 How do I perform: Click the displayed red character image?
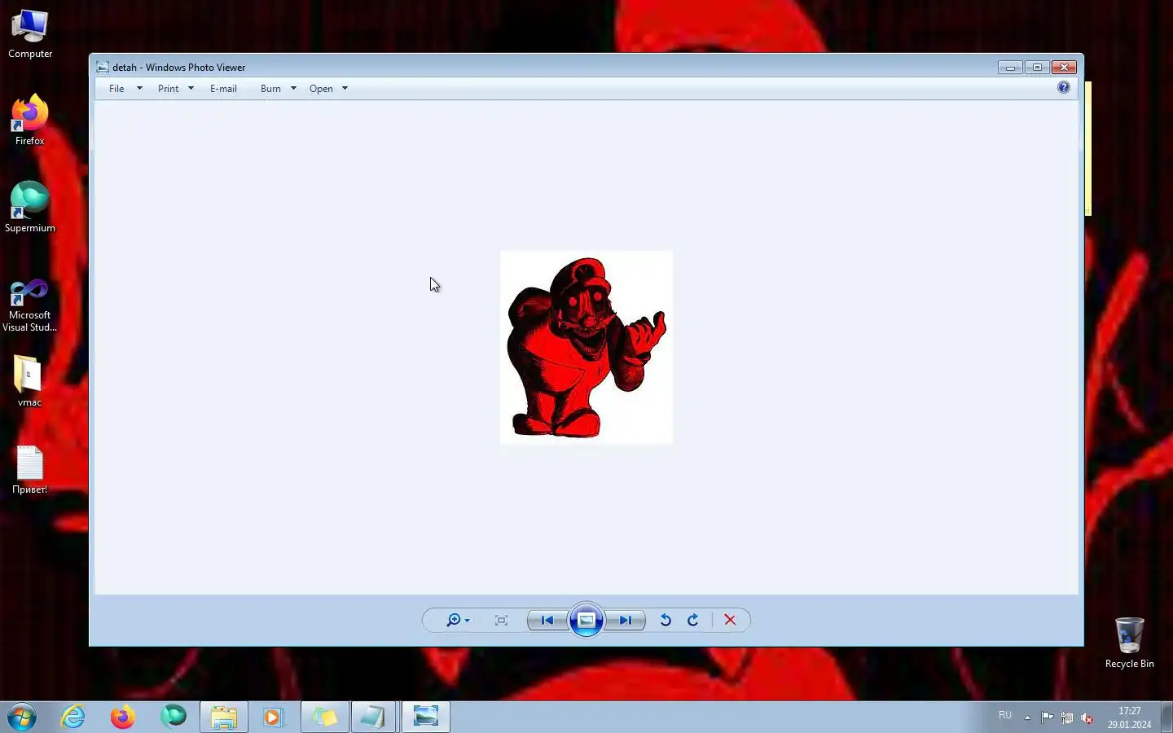(586, 348)
